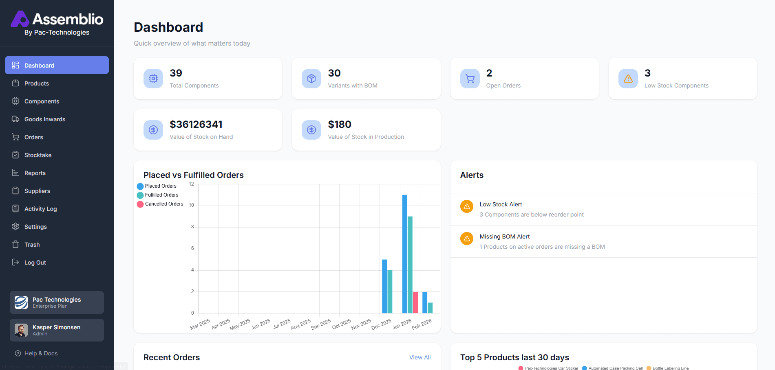Open the Products menu item
Viewport: 775px width, 370px height.
pos(57,83)
